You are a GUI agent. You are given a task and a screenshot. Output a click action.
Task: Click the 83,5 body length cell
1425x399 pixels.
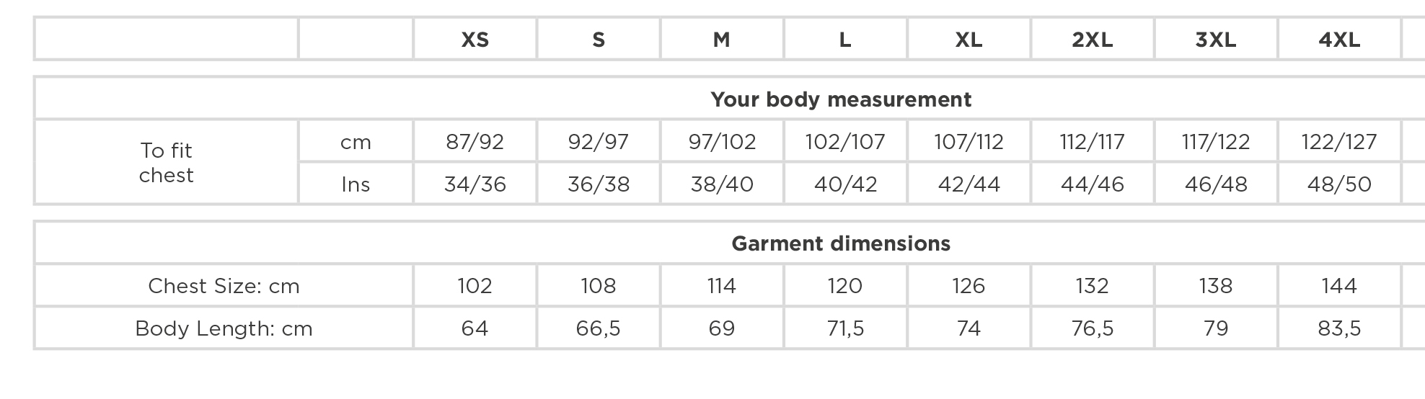click(x=1339, y=328)
